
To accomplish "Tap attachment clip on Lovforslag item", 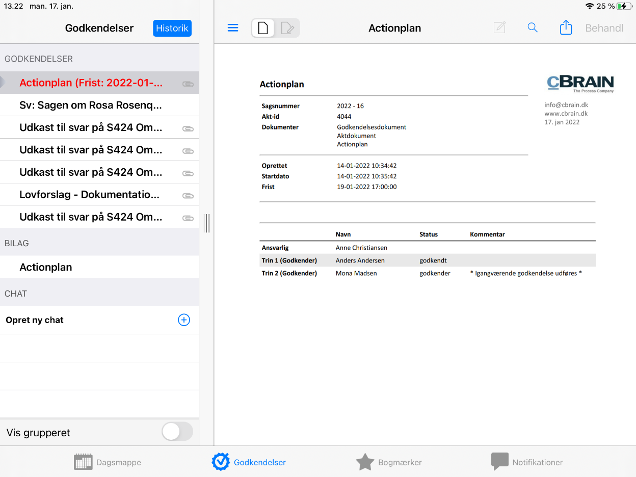I will (x=188, y=195).
